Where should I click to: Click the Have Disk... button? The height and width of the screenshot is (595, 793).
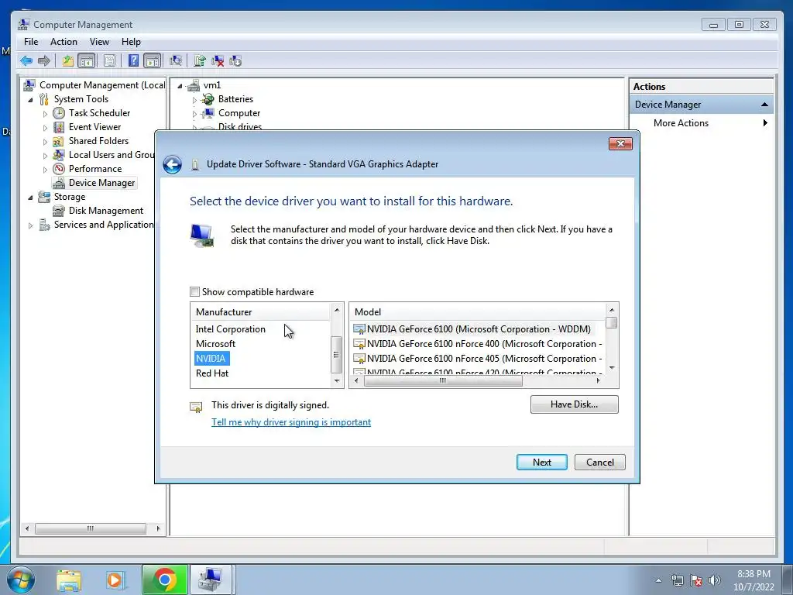coord(574,404)
